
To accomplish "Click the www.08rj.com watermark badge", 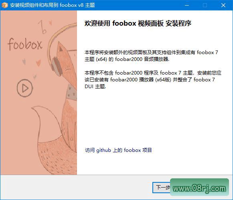I will [x=199, y=187].
